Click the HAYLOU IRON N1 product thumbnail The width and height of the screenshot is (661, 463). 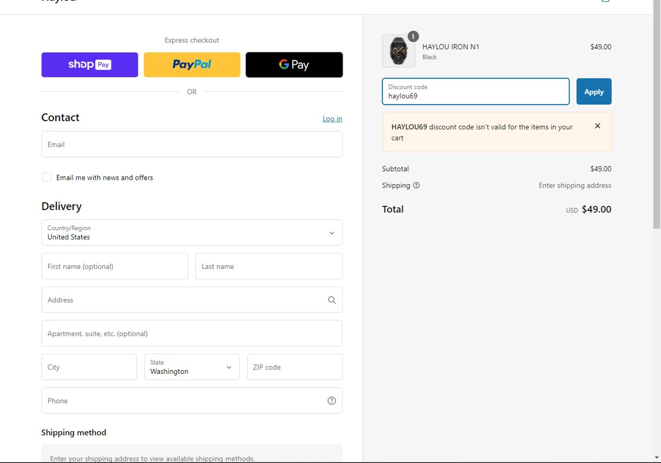tap(398, 51)
